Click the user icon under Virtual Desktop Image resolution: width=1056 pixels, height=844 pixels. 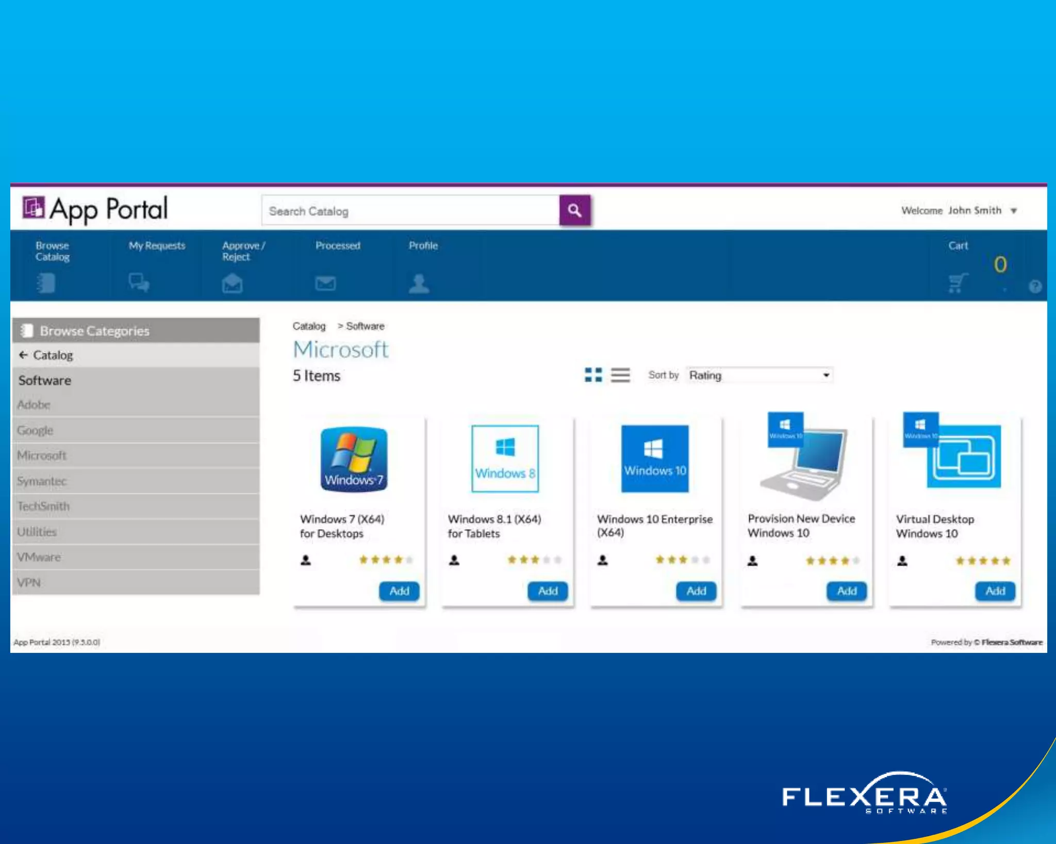point(902,561)
